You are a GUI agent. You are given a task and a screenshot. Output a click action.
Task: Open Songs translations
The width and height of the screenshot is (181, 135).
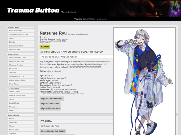tap(21, 99)
